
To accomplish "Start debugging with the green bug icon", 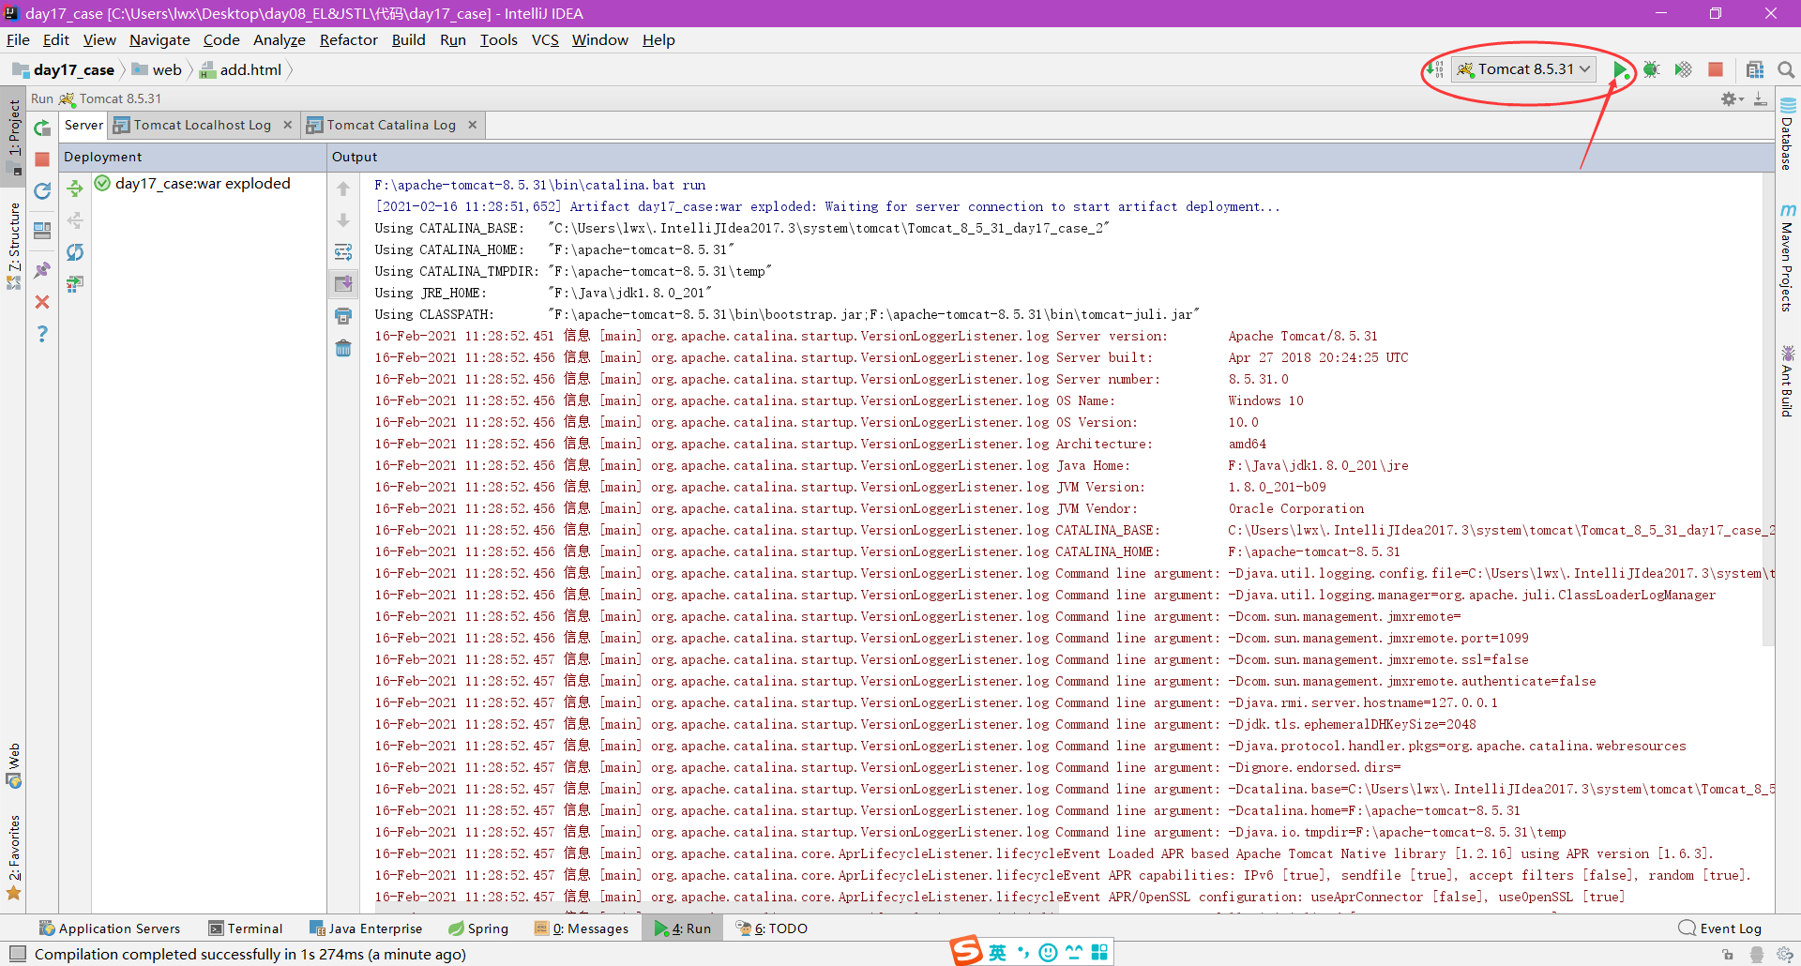I will point(1652,69).
